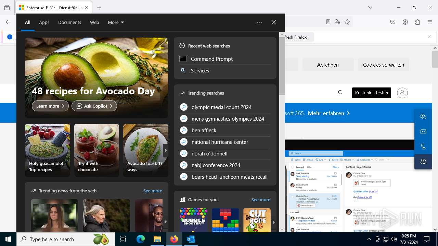
Task: Click See more for Games for you
Action: tap(261, 200)
